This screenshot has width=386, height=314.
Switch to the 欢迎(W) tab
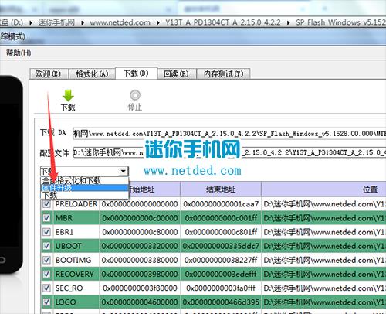coord(49,74)
